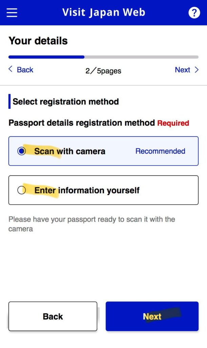Click Passport details registration method label
207x348 pixels.
coord(82,123)
